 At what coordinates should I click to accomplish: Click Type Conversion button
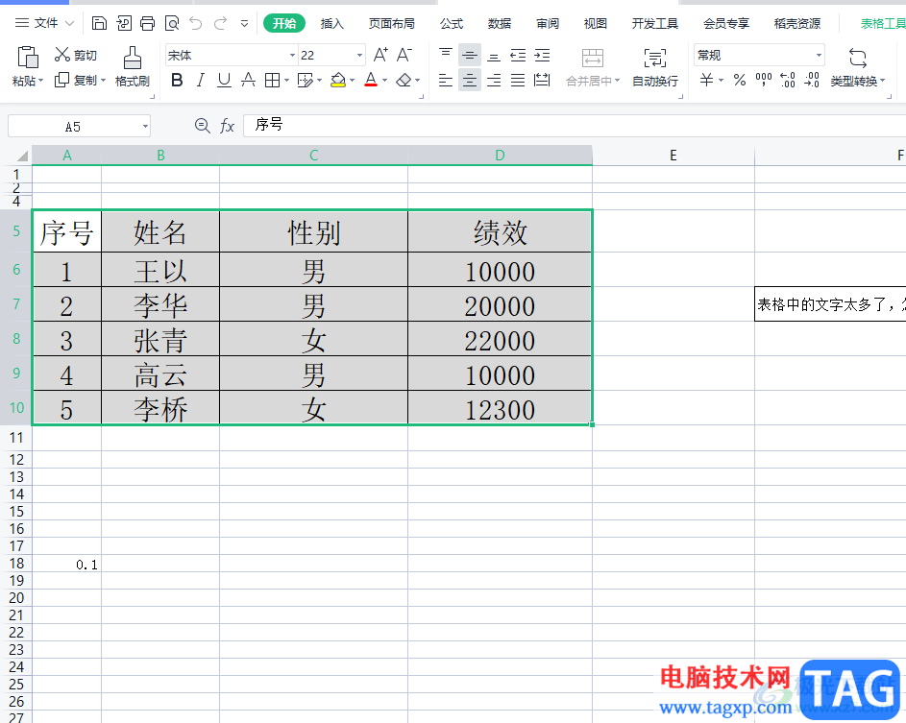tap(858, 67)
